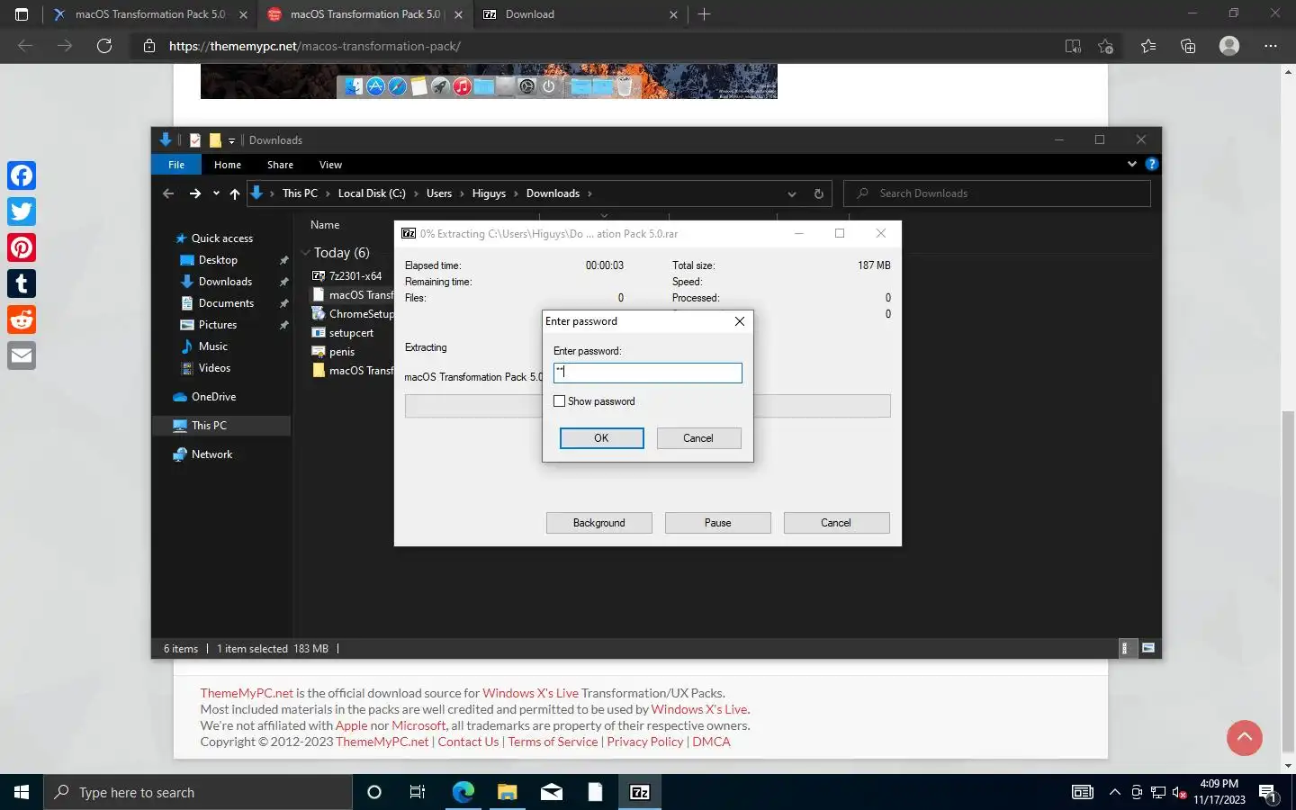Go forward in File Explorer
This screenshot has height=810, width=1296.
194,193
